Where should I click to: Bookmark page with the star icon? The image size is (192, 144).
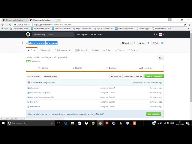pos(185,25)
